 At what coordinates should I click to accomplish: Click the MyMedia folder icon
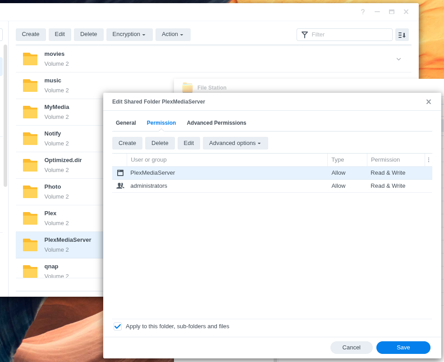coord(30,112)
